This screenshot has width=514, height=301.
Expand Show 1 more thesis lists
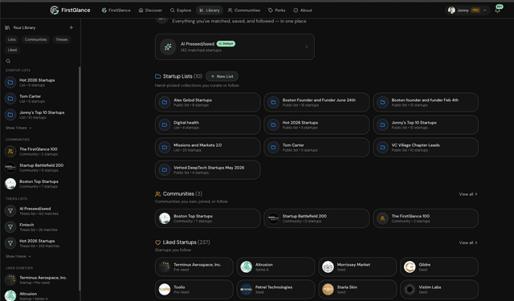[x=18, y=256]
